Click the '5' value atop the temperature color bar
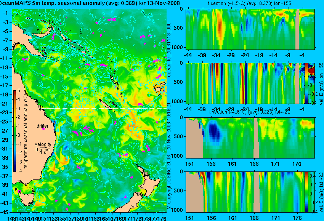This screenshot has height=221, width=324. pos(19,90)
